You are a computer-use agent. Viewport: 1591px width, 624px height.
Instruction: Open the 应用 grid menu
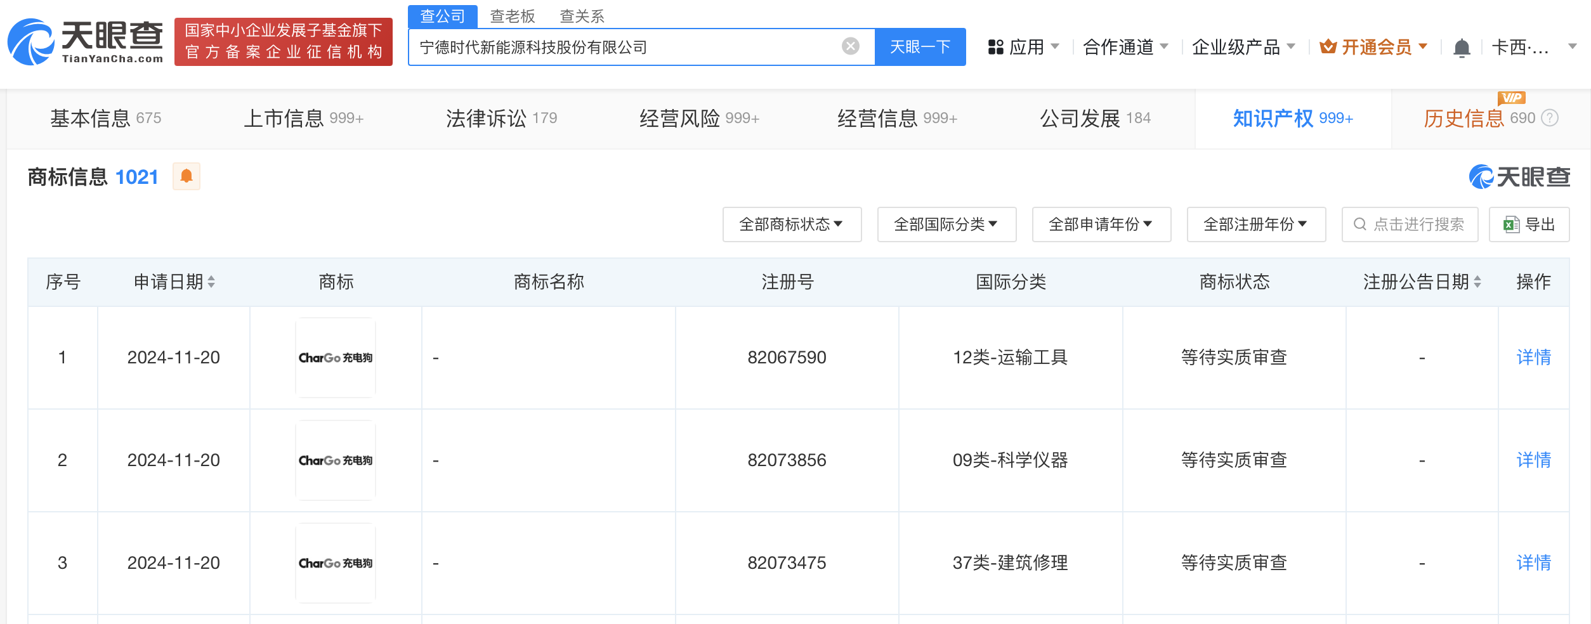1023,47
